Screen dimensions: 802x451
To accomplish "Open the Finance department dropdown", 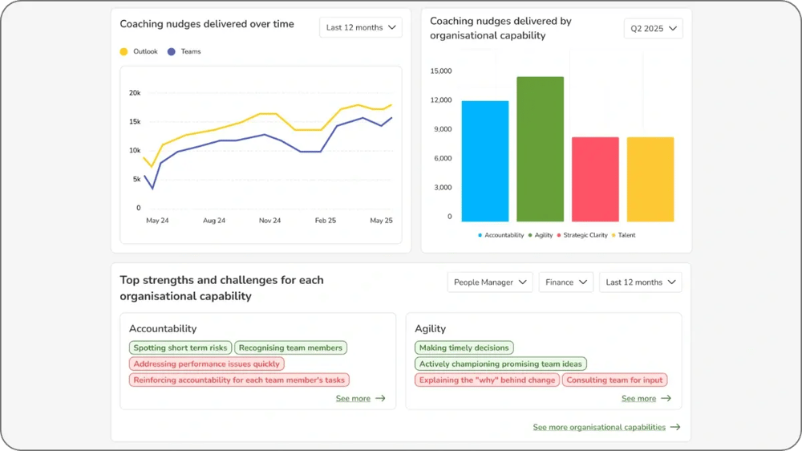I will (x=565, y=282).
